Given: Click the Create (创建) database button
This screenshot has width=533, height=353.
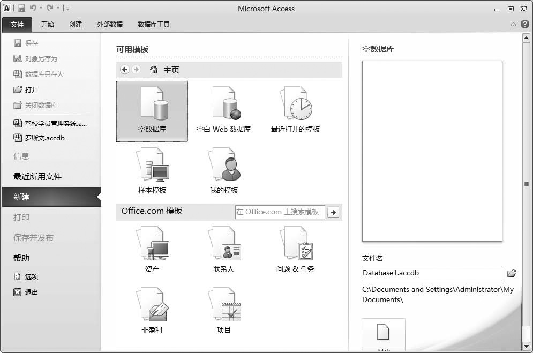Looking at the screenshot, I should click(384, 335).
